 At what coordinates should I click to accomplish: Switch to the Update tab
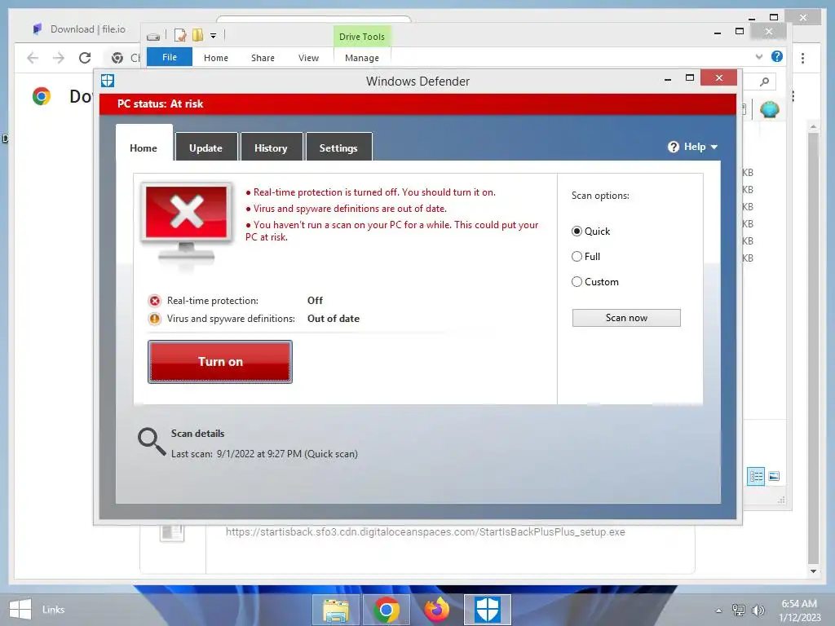pos(206,148)
